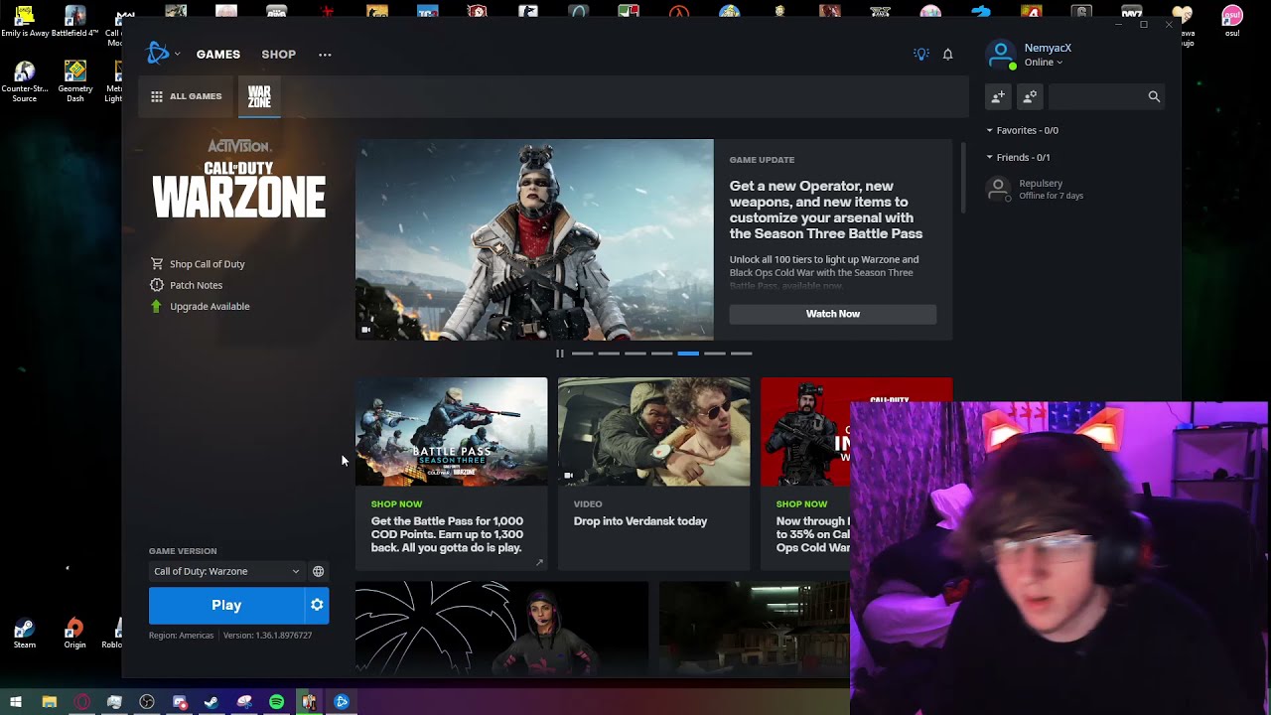Open the three-dots more menu

pyautogui.click(x=325, y=55)
